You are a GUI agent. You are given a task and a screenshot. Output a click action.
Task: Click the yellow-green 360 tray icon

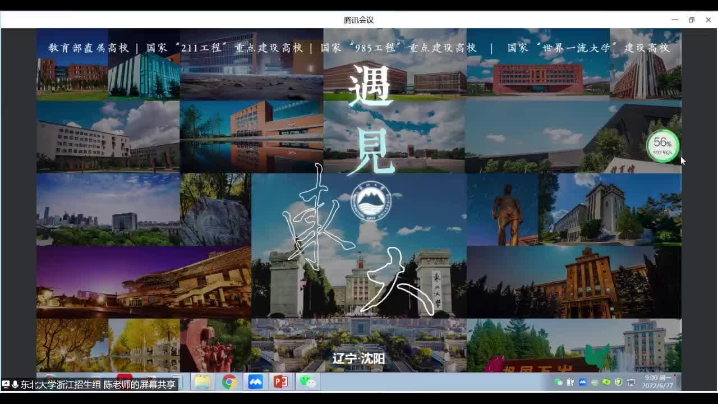(x=606, y=382)
